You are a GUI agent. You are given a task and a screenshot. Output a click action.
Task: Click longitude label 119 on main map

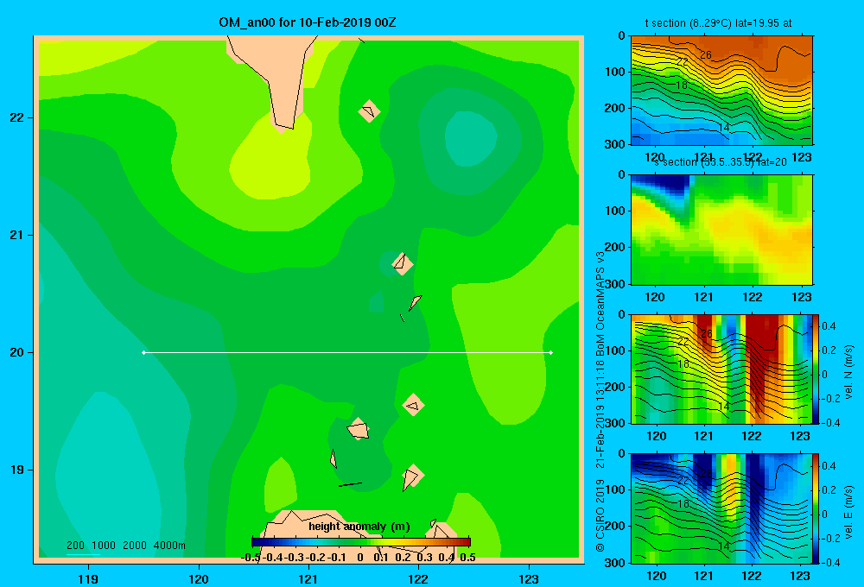click(x=88, y=578)
